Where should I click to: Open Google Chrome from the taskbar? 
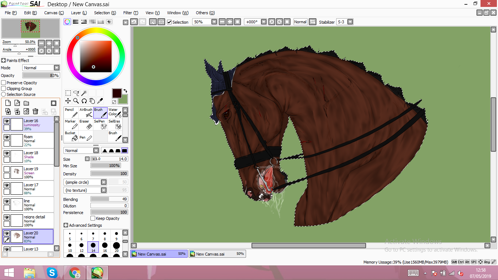(x=75, y=273)
